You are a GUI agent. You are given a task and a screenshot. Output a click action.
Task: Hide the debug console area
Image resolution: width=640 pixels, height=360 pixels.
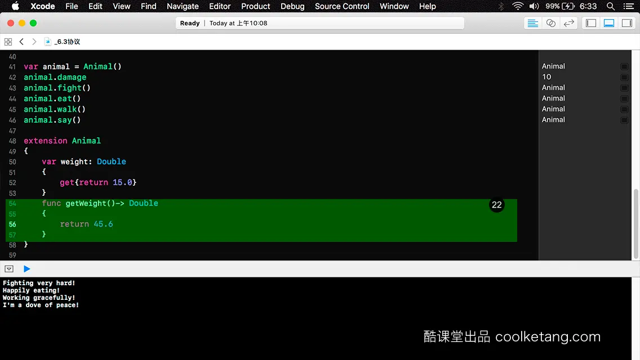point(9,269)
